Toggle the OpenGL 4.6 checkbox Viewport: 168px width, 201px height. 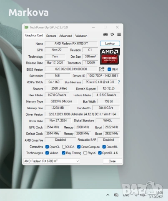tap(100, 153)
